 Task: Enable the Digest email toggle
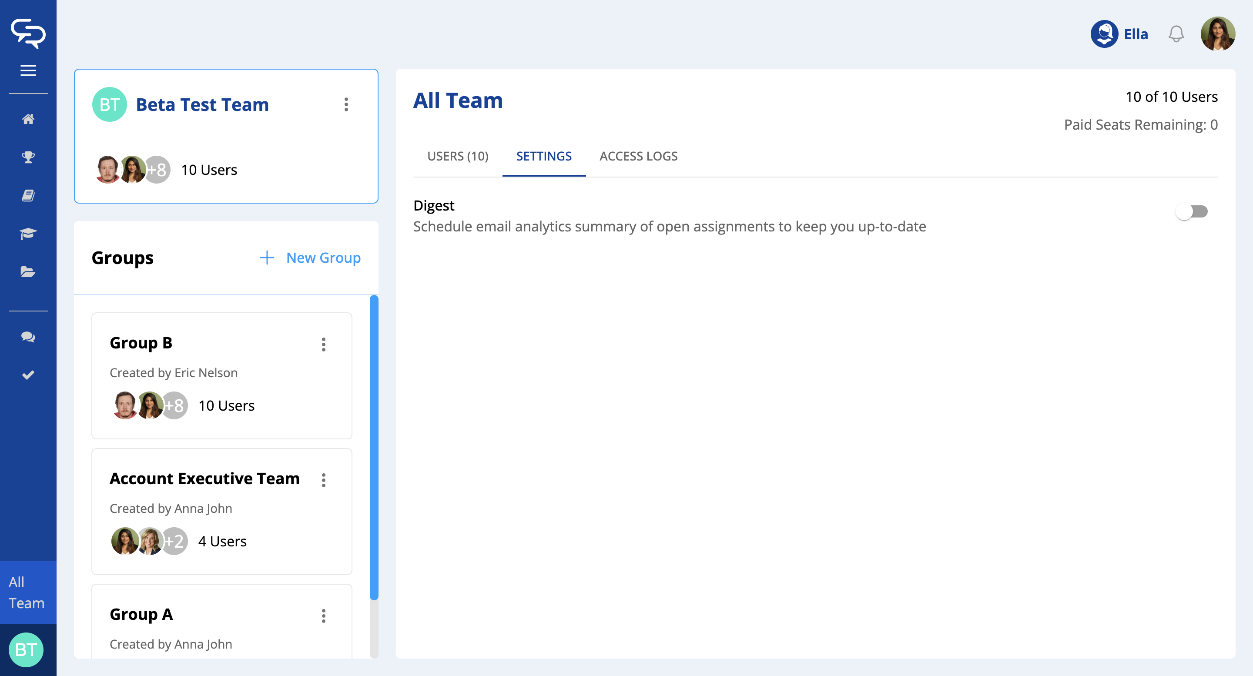(x=1191, y=211)
